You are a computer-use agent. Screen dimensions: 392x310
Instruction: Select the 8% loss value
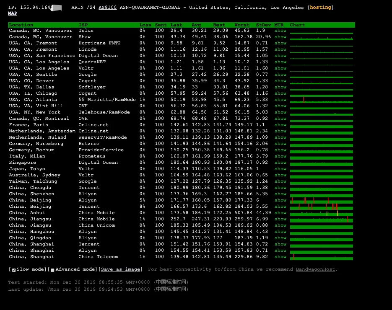[142, 207]
